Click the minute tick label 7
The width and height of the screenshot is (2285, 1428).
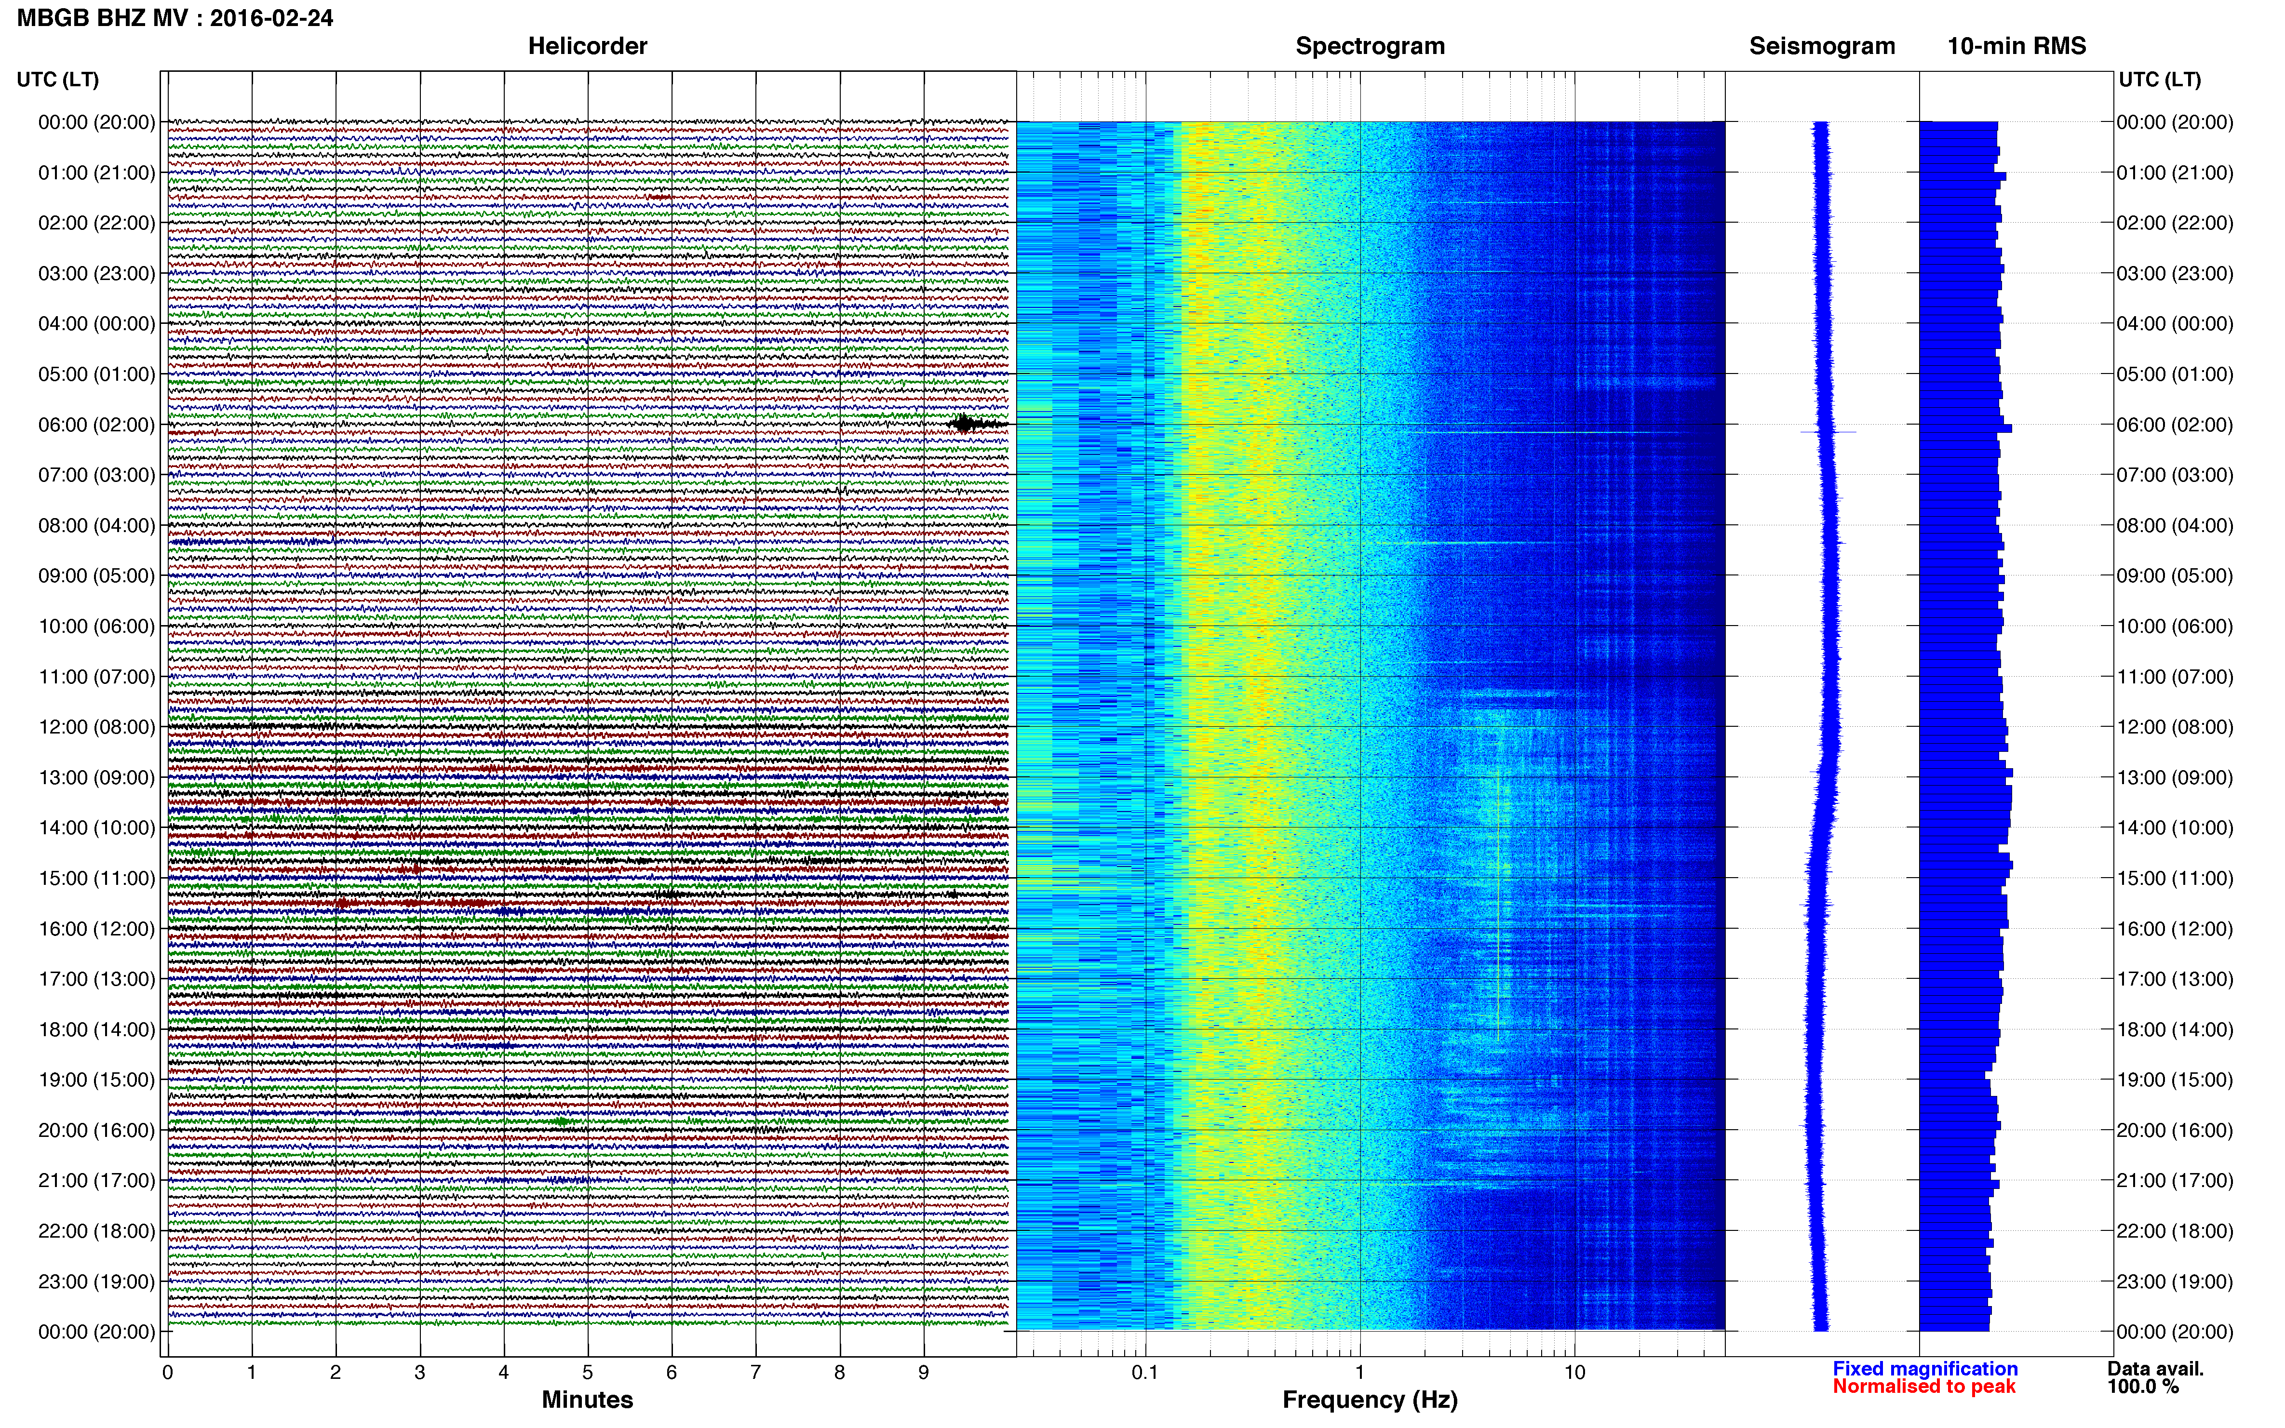756,1372
